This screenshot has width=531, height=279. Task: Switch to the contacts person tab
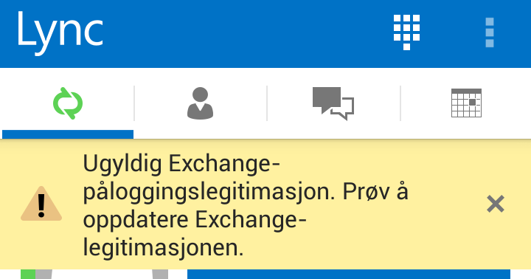[200, 103]
